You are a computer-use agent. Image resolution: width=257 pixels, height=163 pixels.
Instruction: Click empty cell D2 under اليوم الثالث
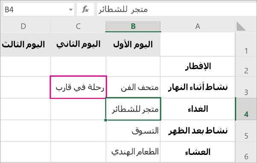pos(26,67)
